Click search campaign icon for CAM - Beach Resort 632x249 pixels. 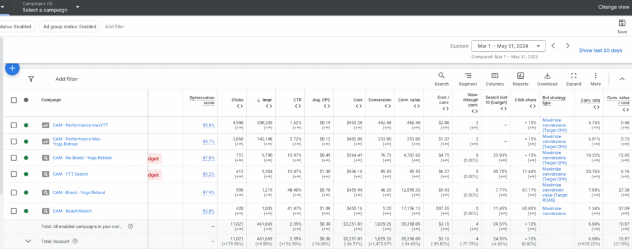click(46, 211)
